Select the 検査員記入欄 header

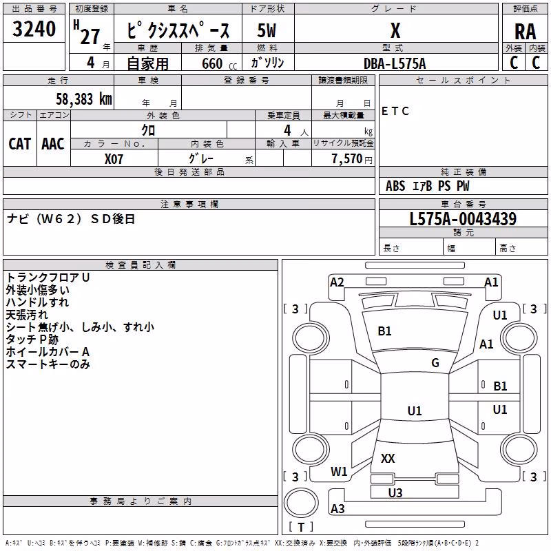[x=141, y=265]
